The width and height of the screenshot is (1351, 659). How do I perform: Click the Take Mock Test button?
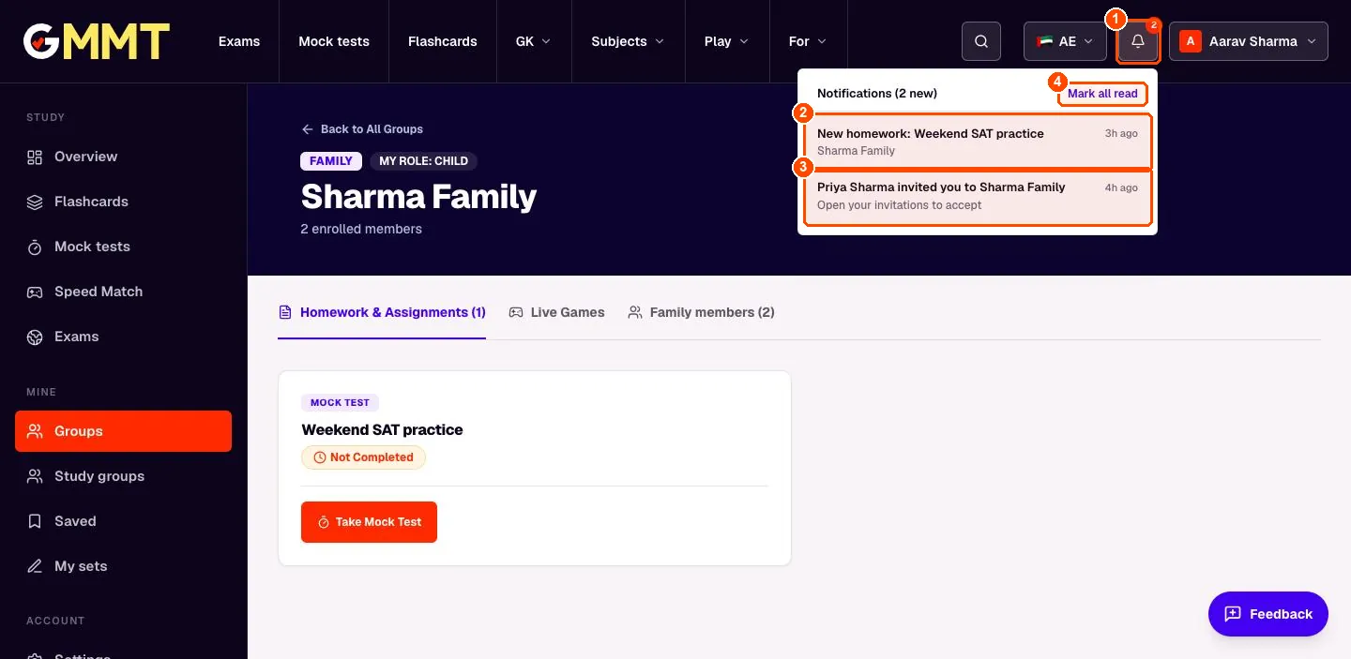[369, 522]
